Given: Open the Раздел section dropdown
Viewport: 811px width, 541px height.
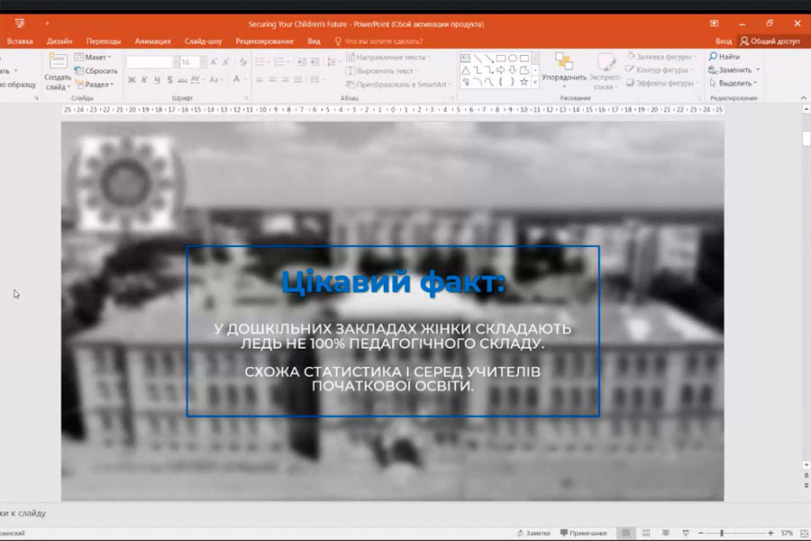Looking at the screenshot, I should pos(95,84).
